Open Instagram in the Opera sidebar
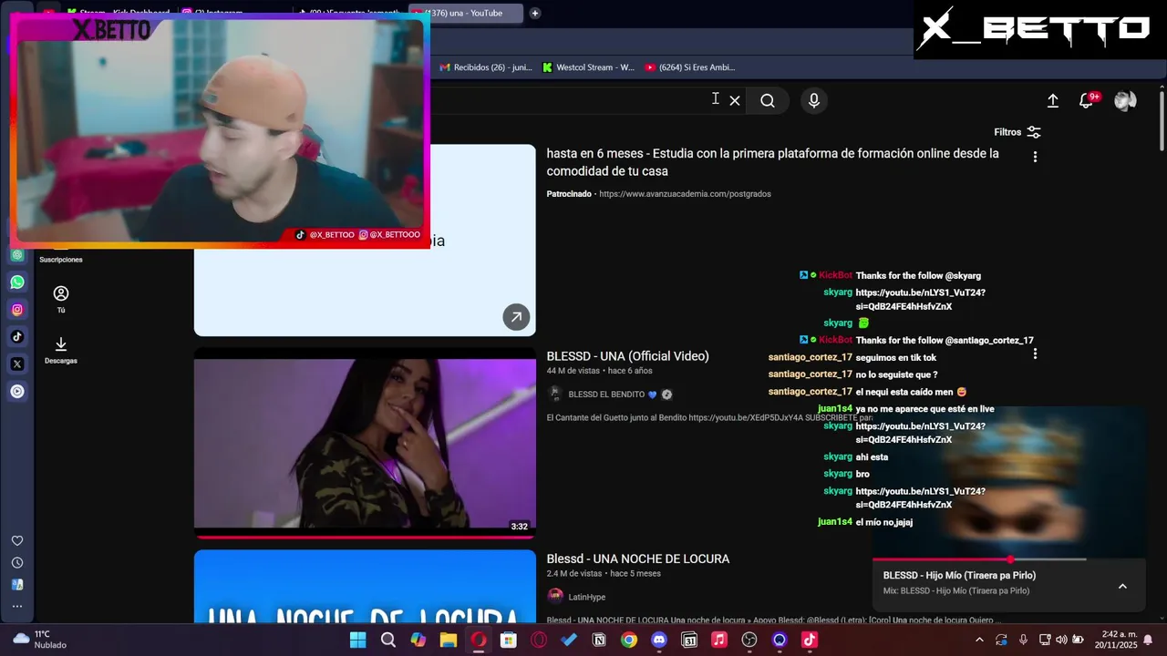 click(17, 310)
